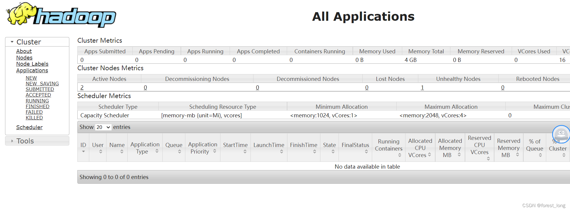The width and height of the screenshot is (570, 211).
Task: Sort by Queue column
Action: coord(174,147)
